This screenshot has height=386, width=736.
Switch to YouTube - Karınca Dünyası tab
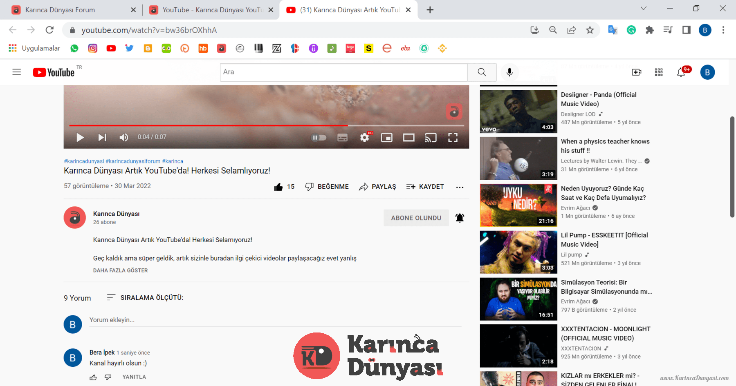point(211,10)
